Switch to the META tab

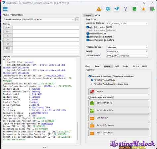tap(97, 15)
